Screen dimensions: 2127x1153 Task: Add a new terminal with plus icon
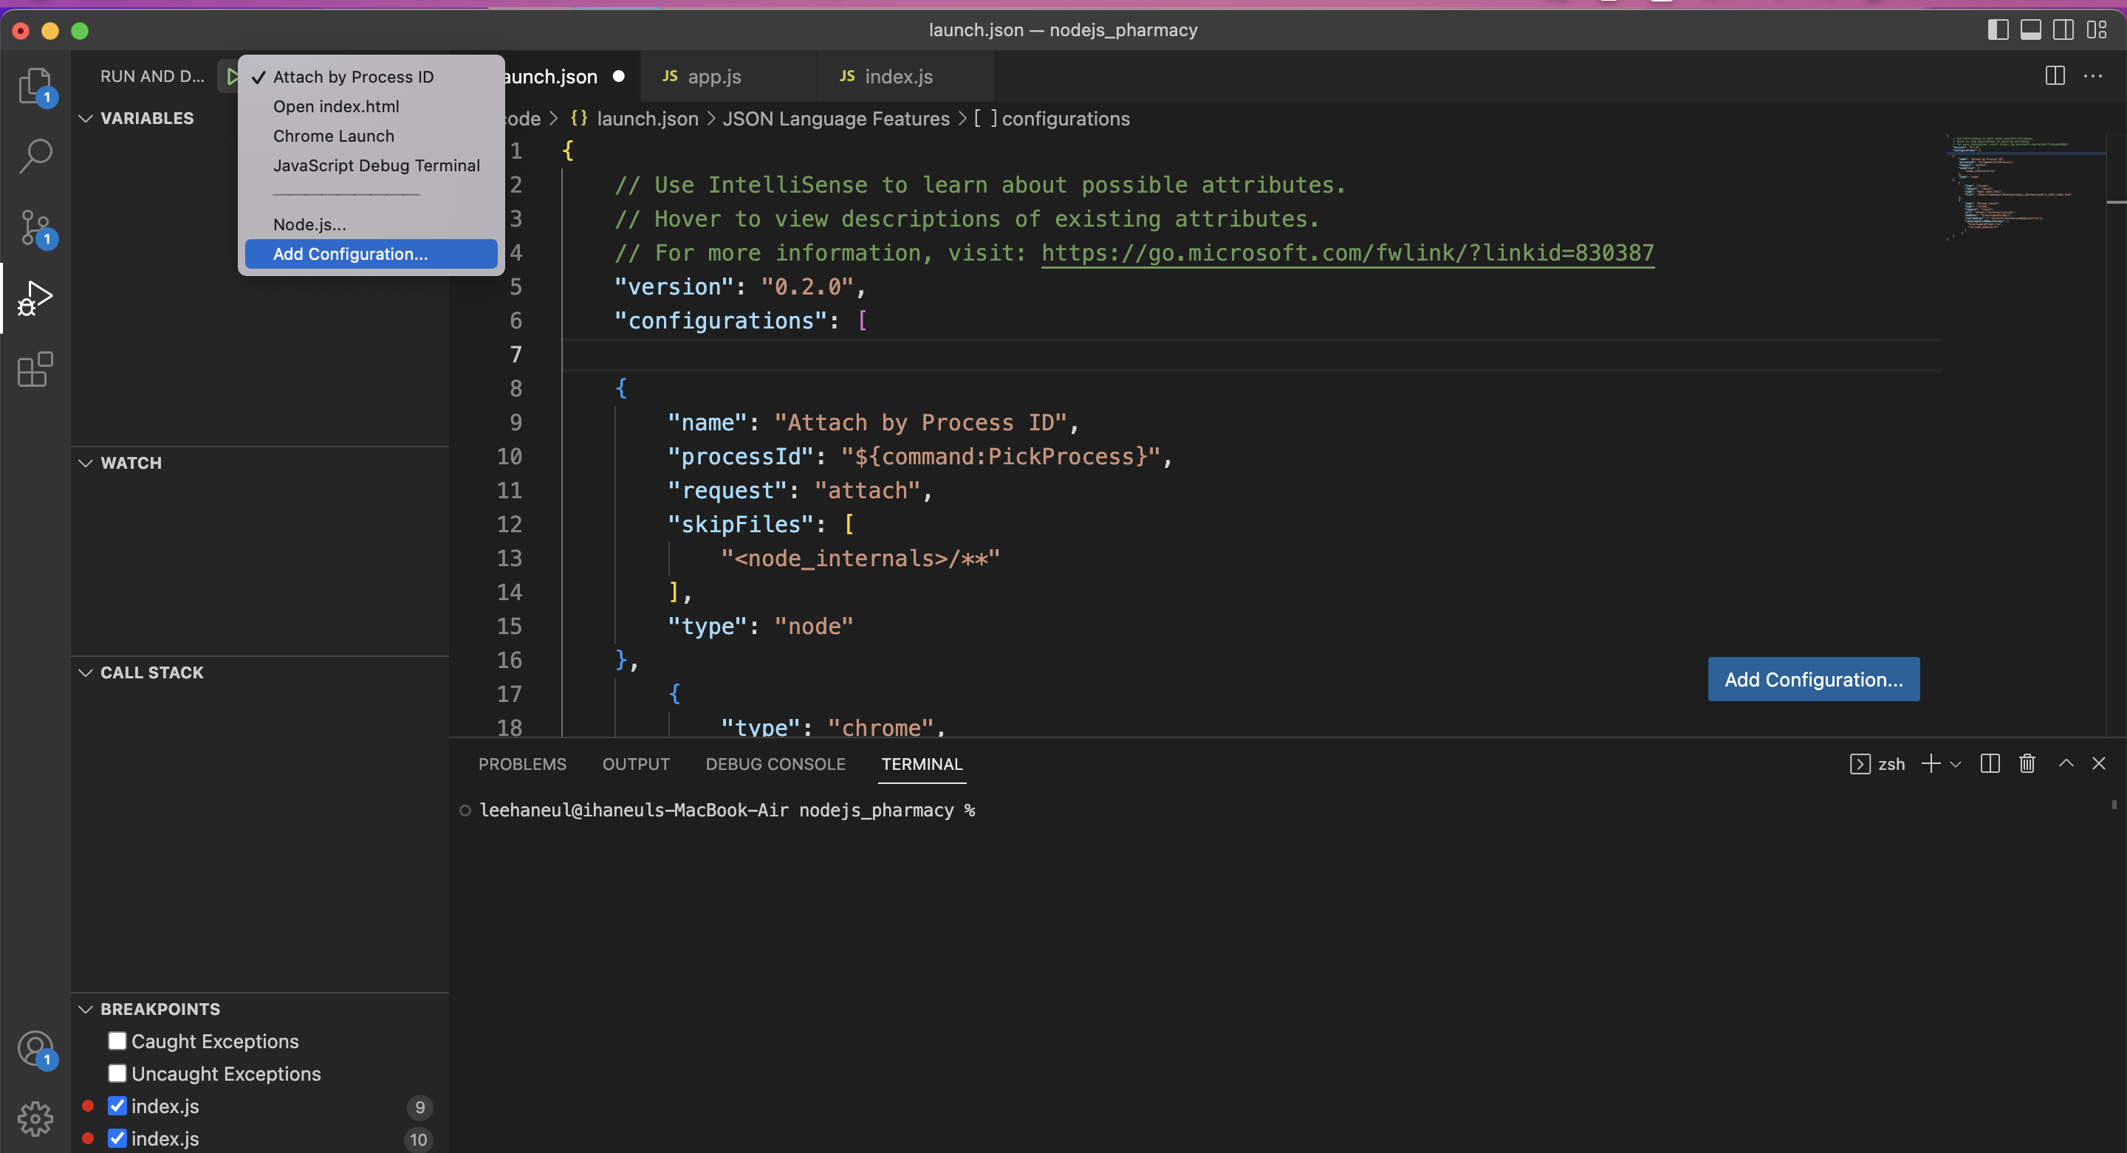click(x=1931, y=763)
